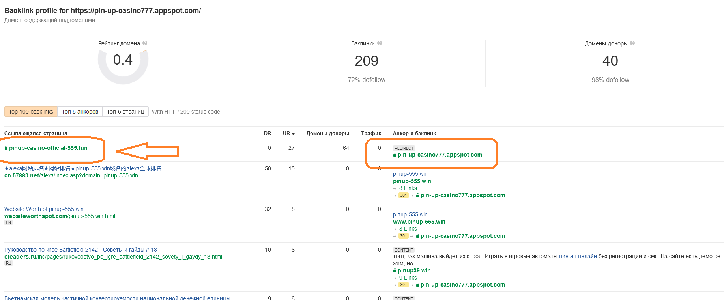Click the REDIRECT badge
This screenshot has height=300, width=724.
click(404, 148)
